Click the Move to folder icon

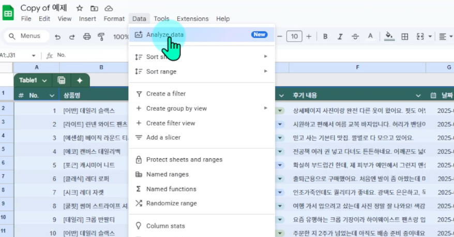pos(94,8)
